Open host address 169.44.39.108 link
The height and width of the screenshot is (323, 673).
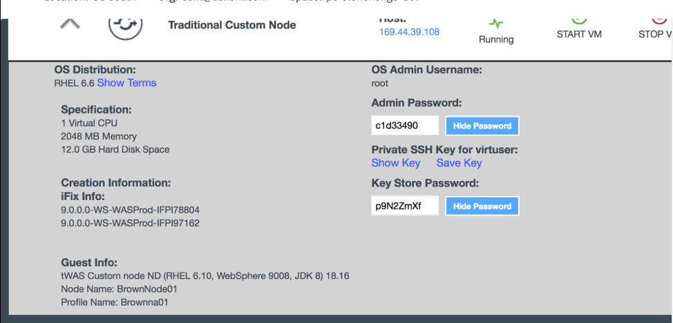[409, 32]
